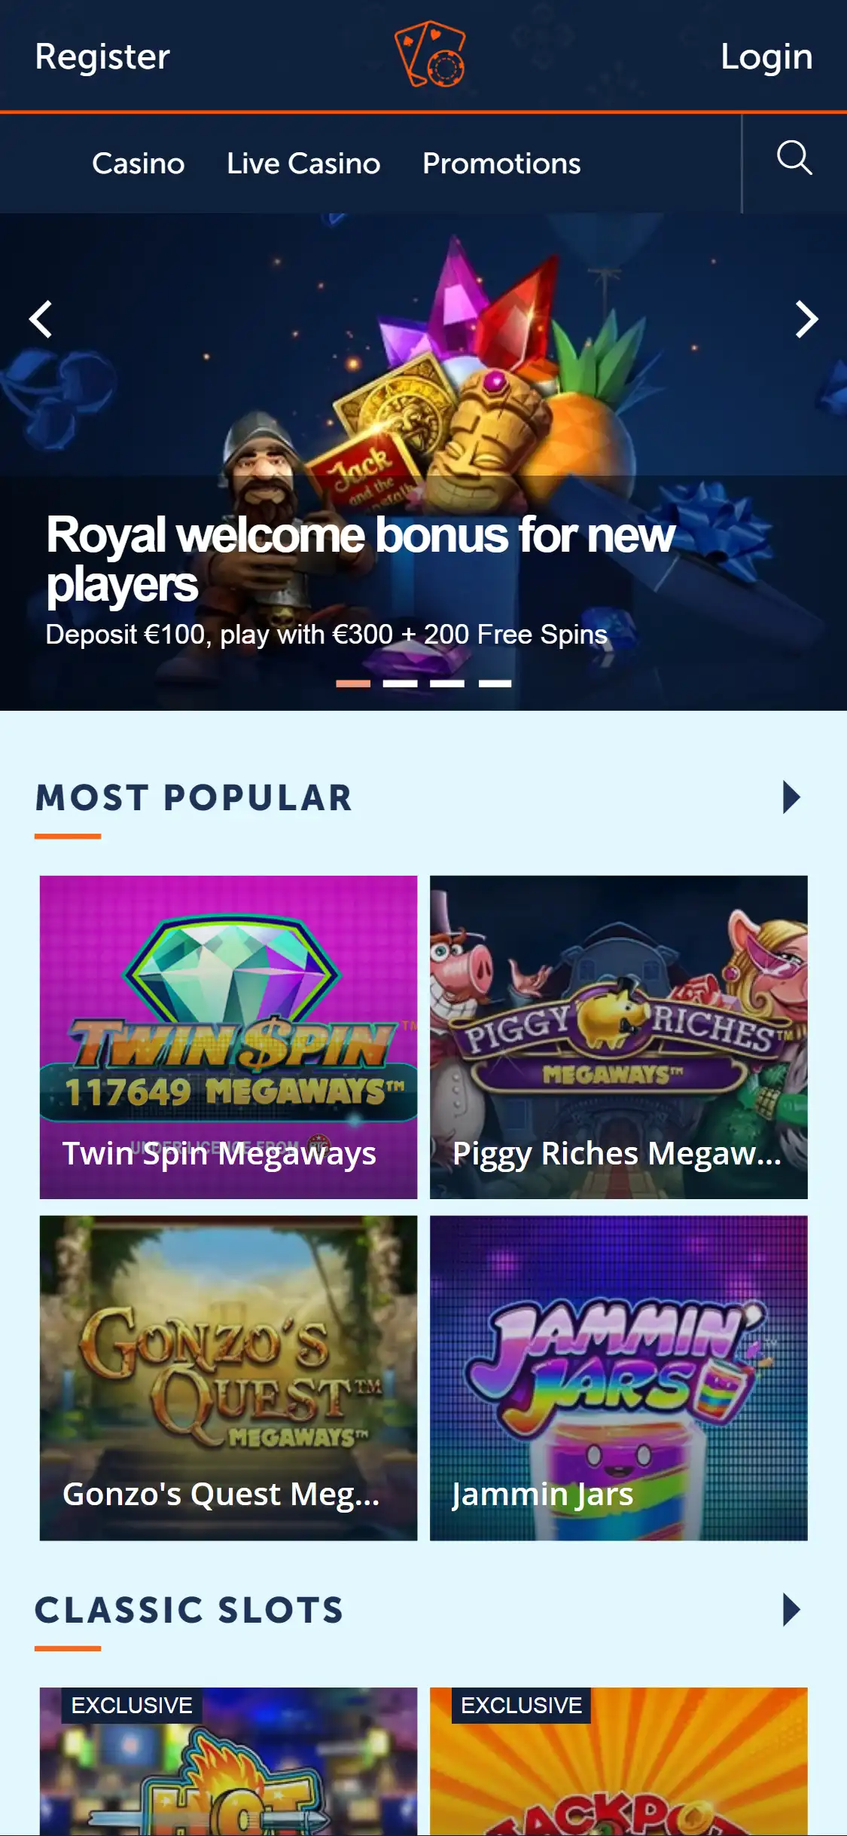Open the Casino menu item
This screenshot has height=1836, width=847.
tap(139, 164)
